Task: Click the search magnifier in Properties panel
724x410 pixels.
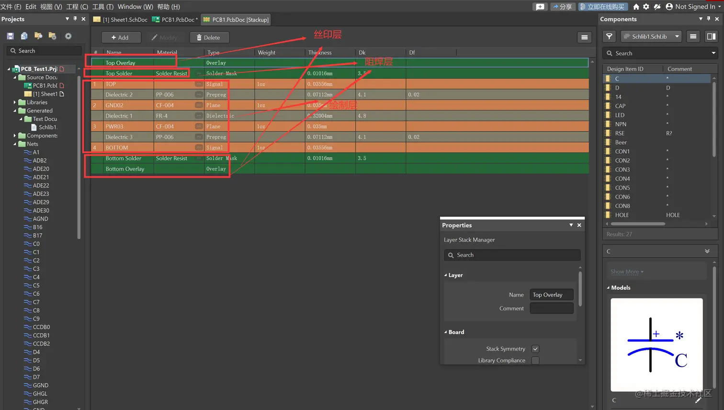Action: pyautogui.click(x=451, y=255)
